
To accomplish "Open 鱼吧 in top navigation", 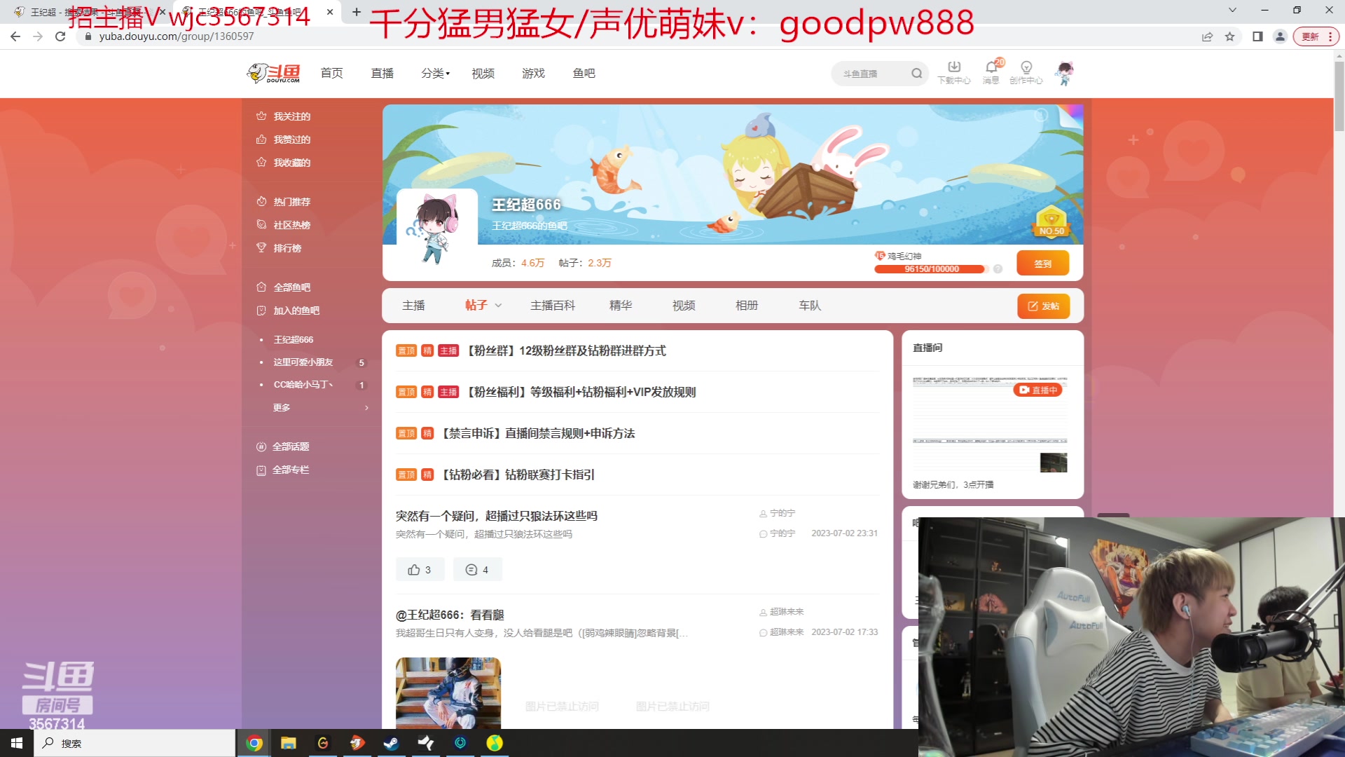I will click(x=584, y=73).
